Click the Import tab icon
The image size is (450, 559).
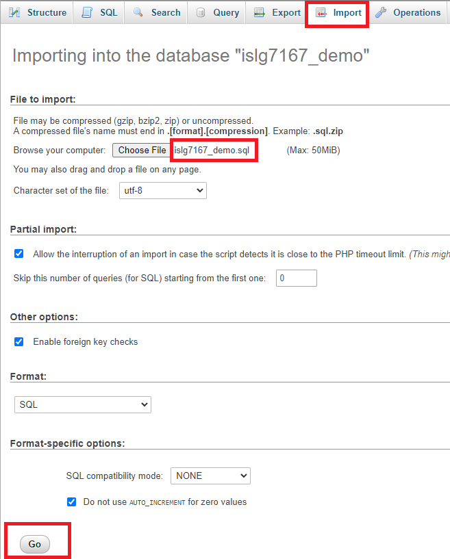pyautogui.click(x=321, y=12)
